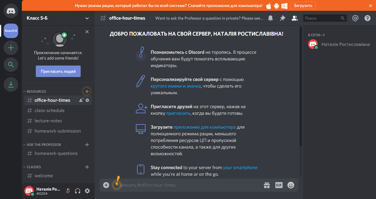
Task: Open the welcome channel
Action: point(58,176)
